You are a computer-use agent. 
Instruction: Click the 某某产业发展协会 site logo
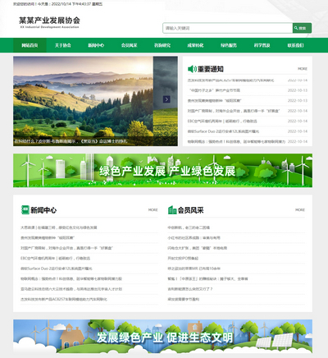coord(49,22)
